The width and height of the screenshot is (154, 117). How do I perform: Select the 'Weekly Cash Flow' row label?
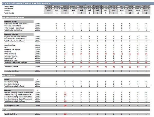[11, 114]
